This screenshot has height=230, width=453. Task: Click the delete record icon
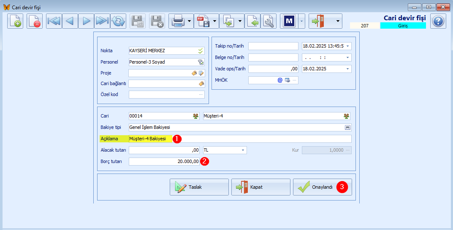tap(35, 21)
